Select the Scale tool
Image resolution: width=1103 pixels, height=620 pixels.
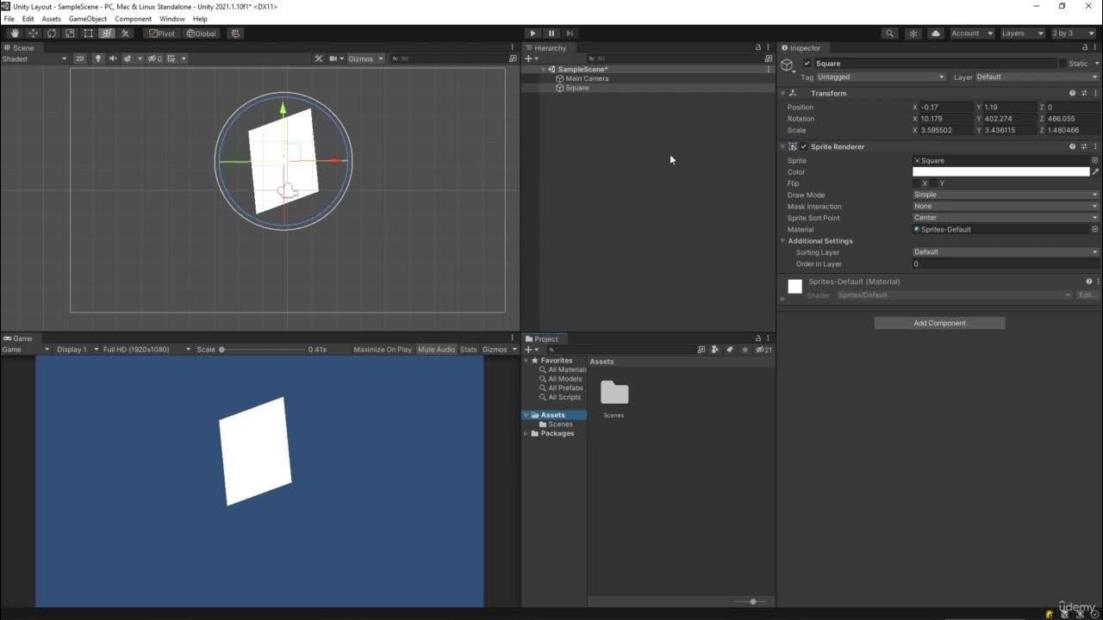70,34
